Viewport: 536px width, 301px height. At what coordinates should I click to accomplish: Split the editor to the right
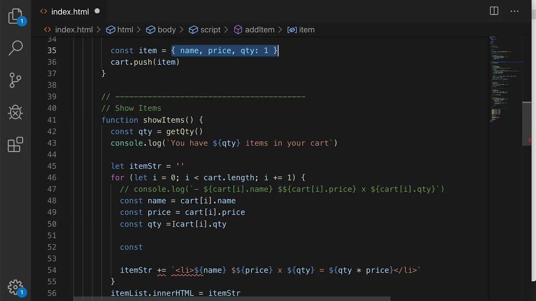point(494,11)
